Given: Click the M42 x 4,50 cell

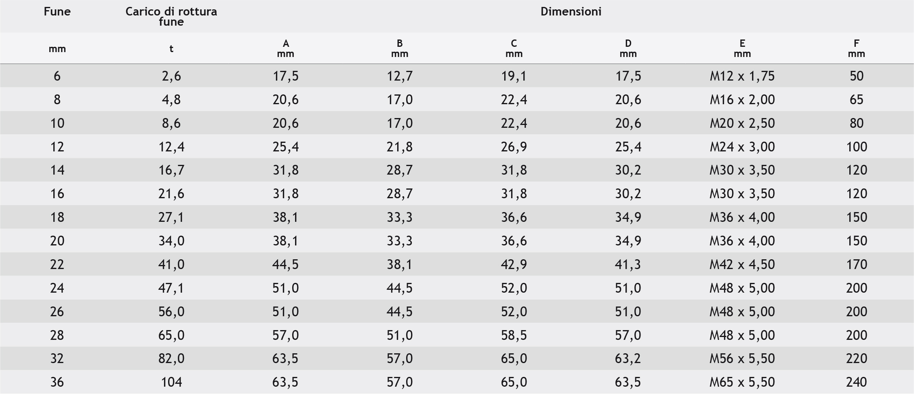Looking at the screenshot, I should [742, 265].
